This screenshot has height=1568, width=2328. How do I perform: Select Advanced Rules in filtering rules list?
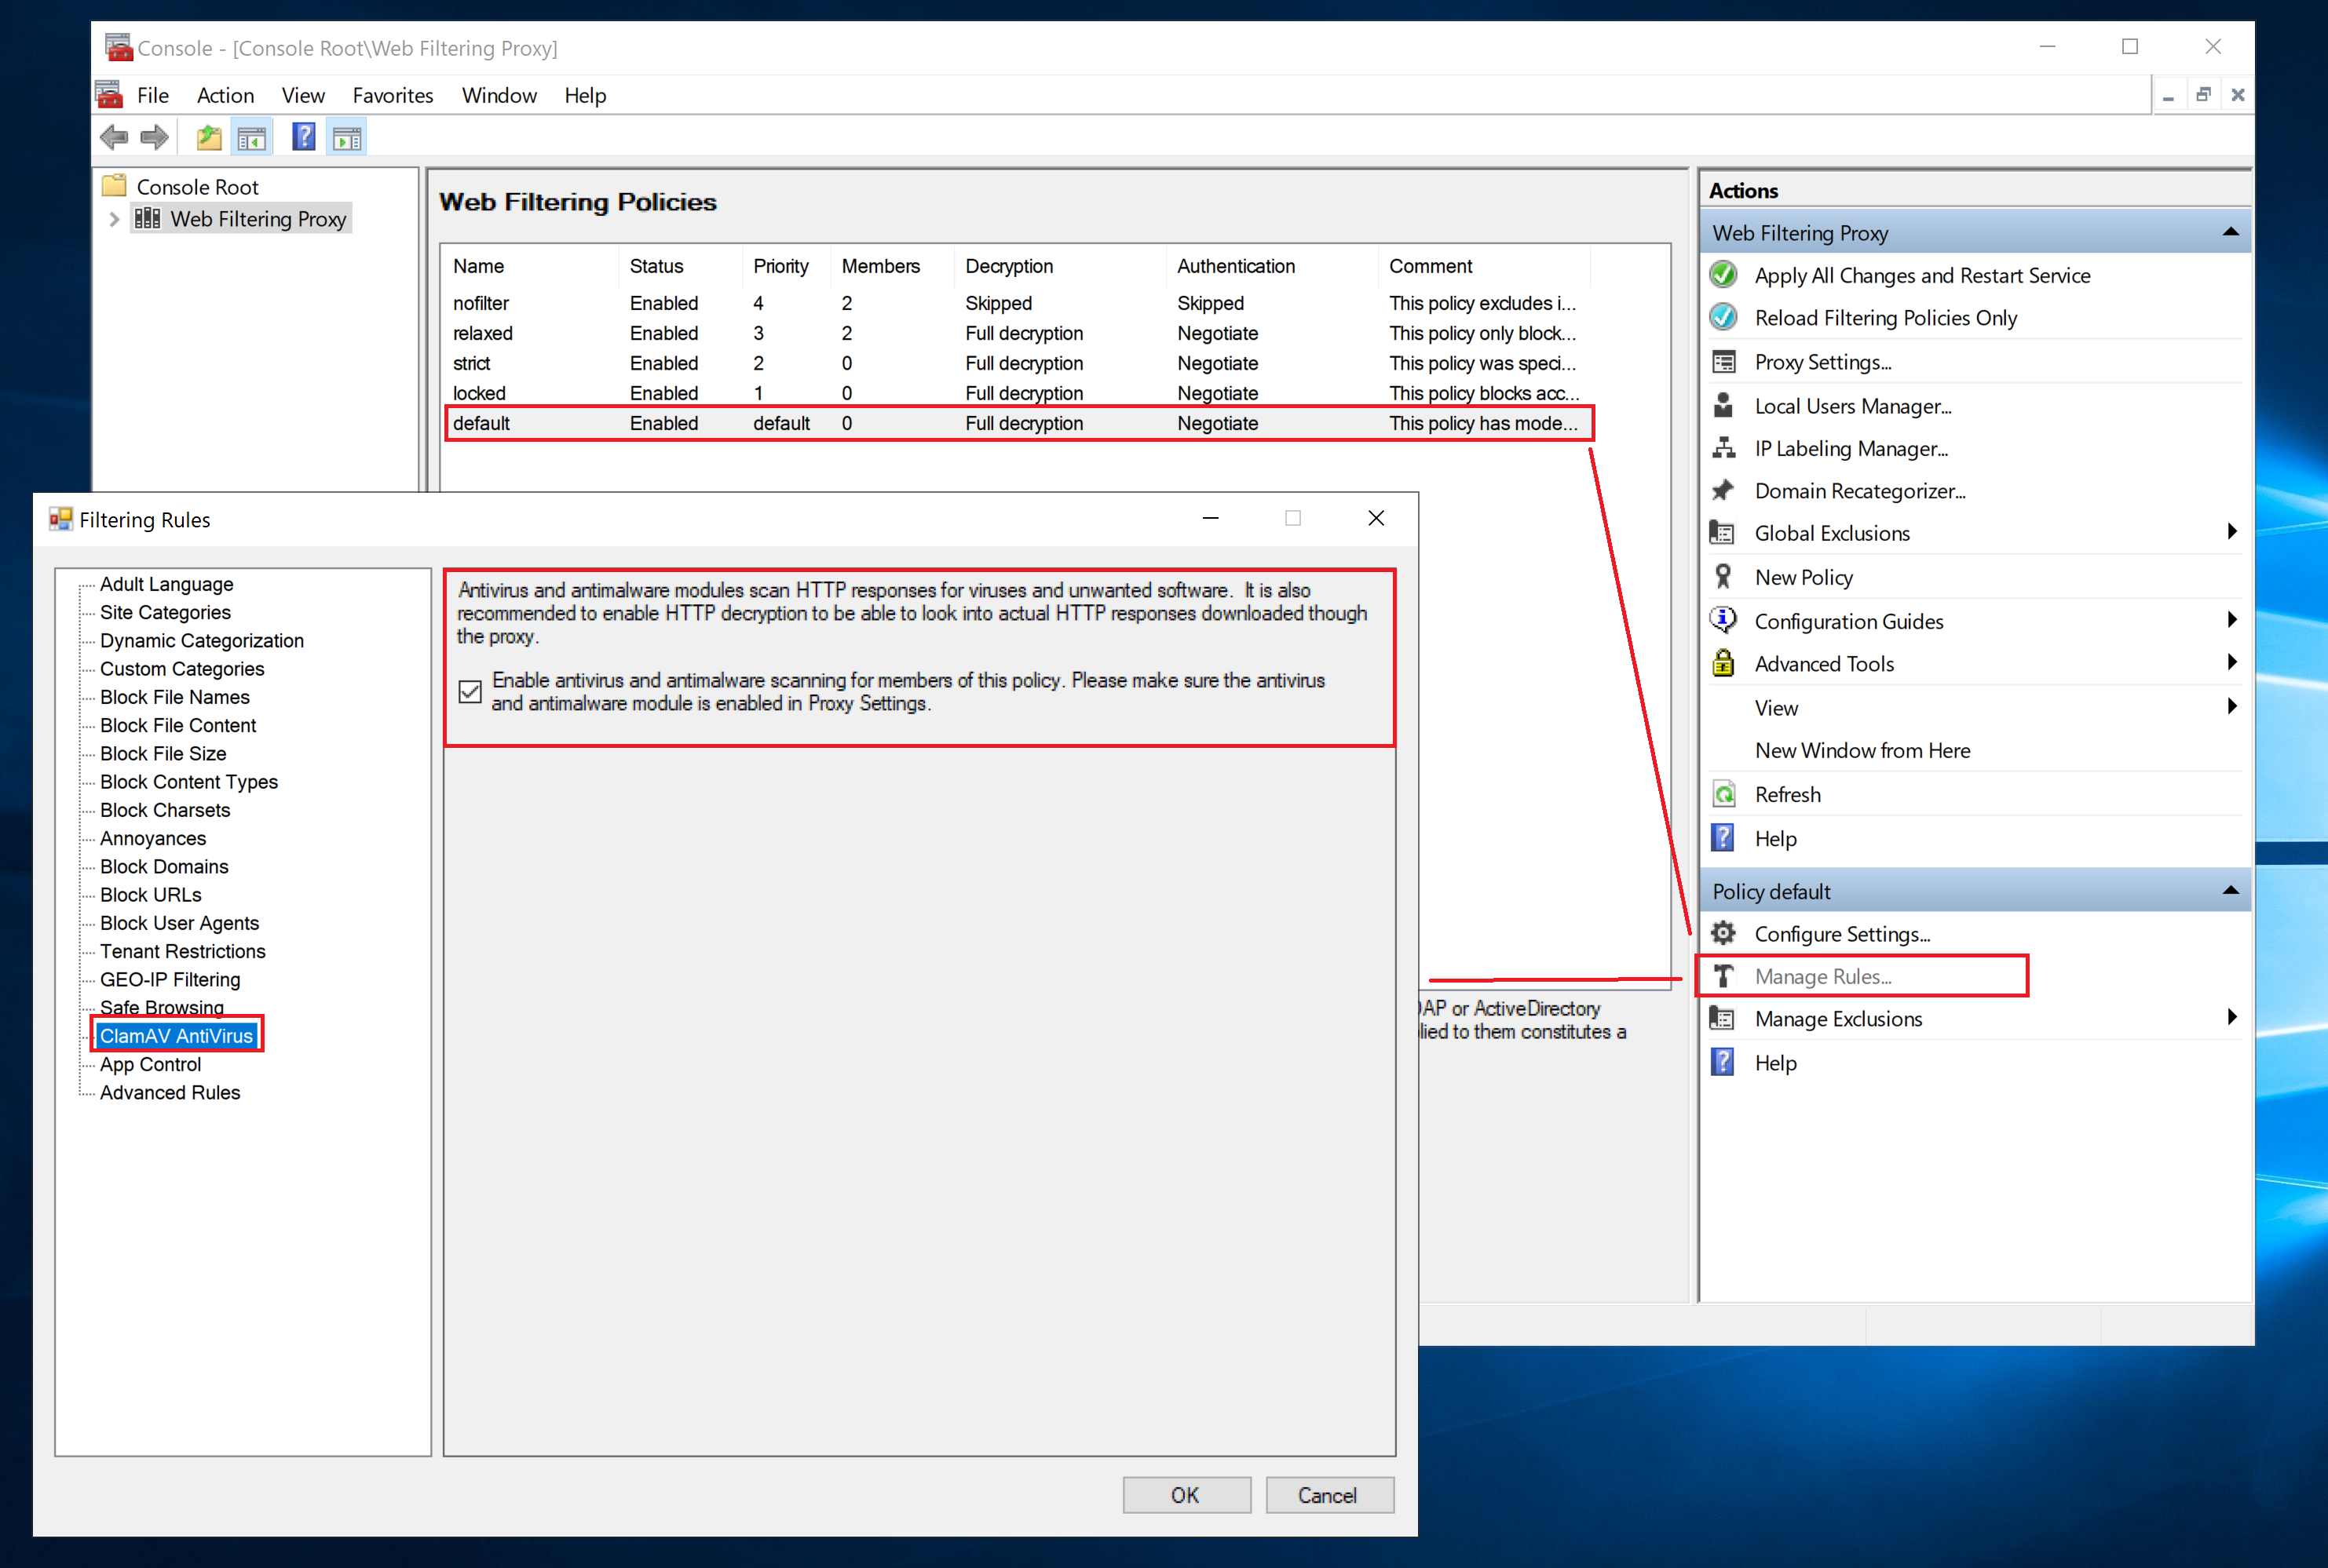click(168, 1092)
